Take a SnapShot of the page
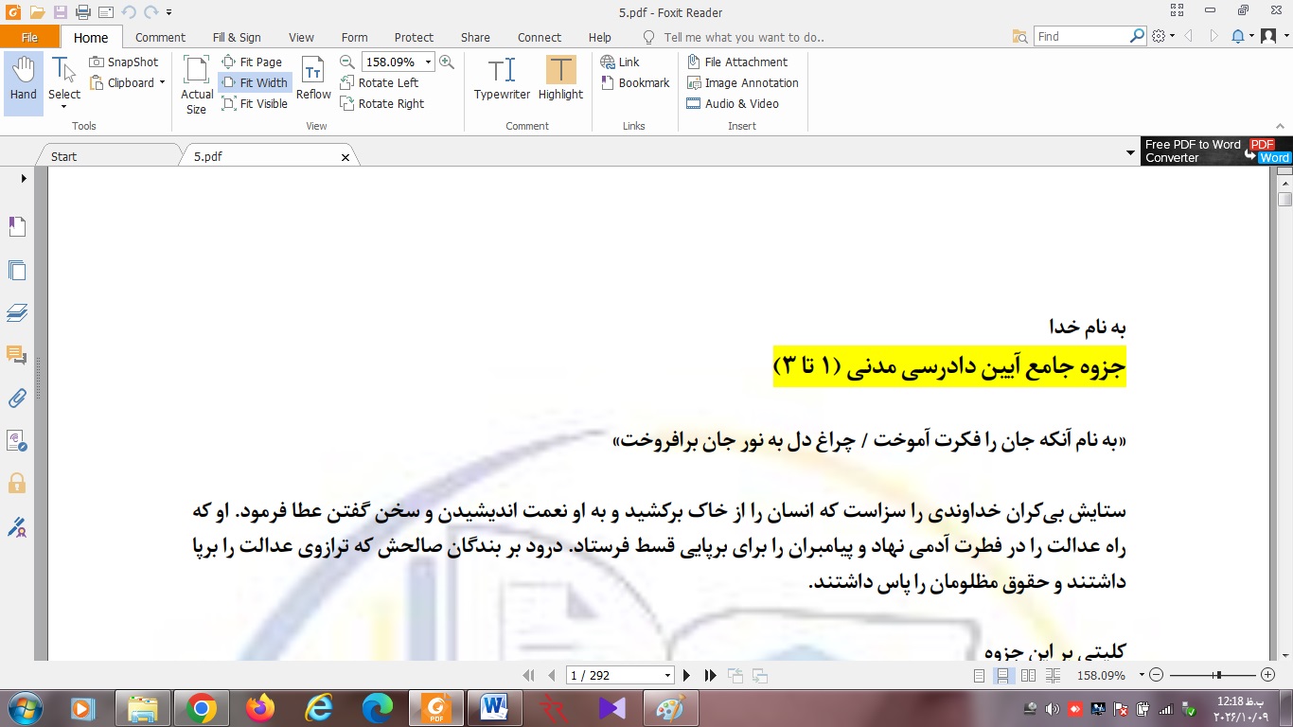The width and height of the screenshot is (1293, 727). [123, 62]
